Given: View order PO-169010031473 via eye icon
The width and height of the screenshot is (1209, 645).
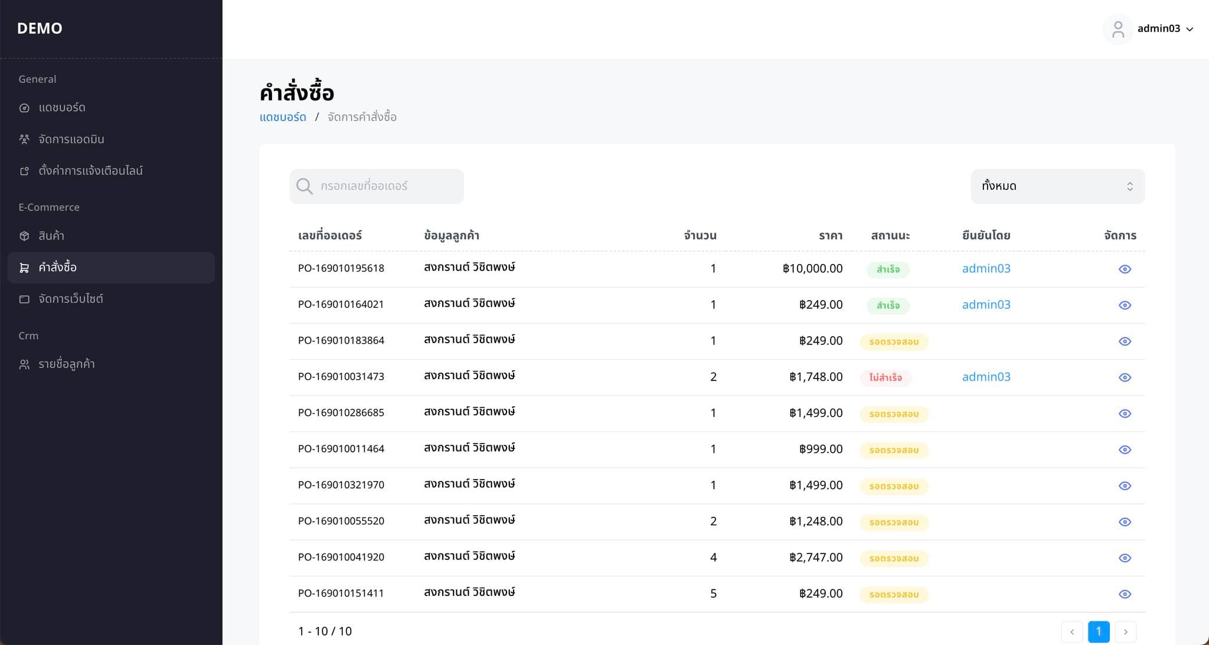Looking at the screenshot, I should (x=1125, y=377).
